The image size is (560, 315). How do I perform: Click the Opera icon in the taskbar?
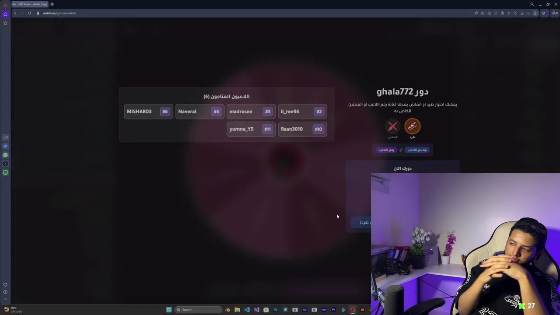point(353,310)
